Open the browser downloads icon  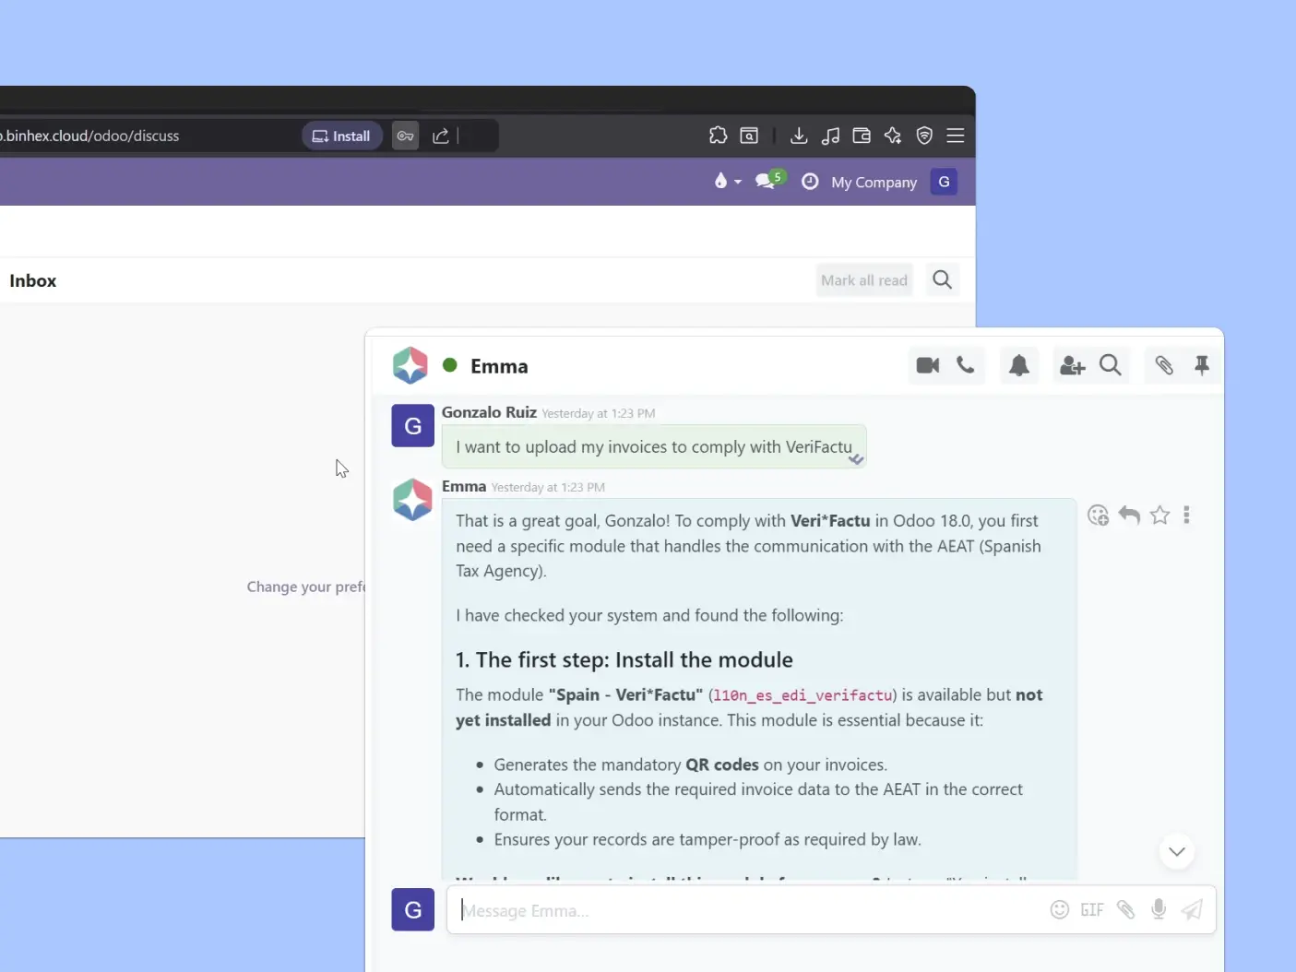tap(799, 136)
